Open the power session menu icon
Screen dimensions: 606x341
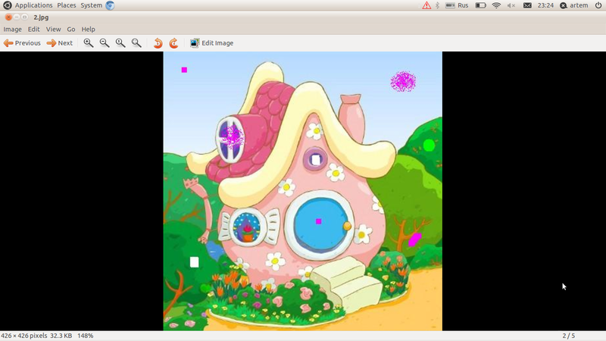click(598, 5)
